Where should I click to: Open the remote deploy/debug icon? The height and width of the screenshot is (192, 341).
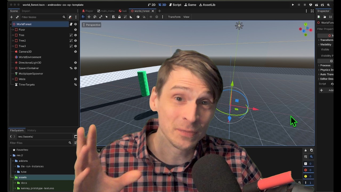tap(311, 5)
